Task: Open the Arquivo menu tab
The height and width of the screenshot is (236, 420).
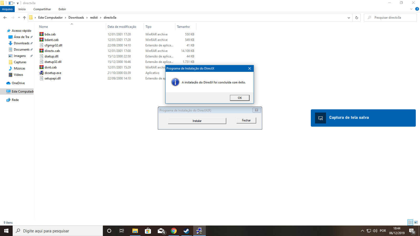Action: [7, 9]
